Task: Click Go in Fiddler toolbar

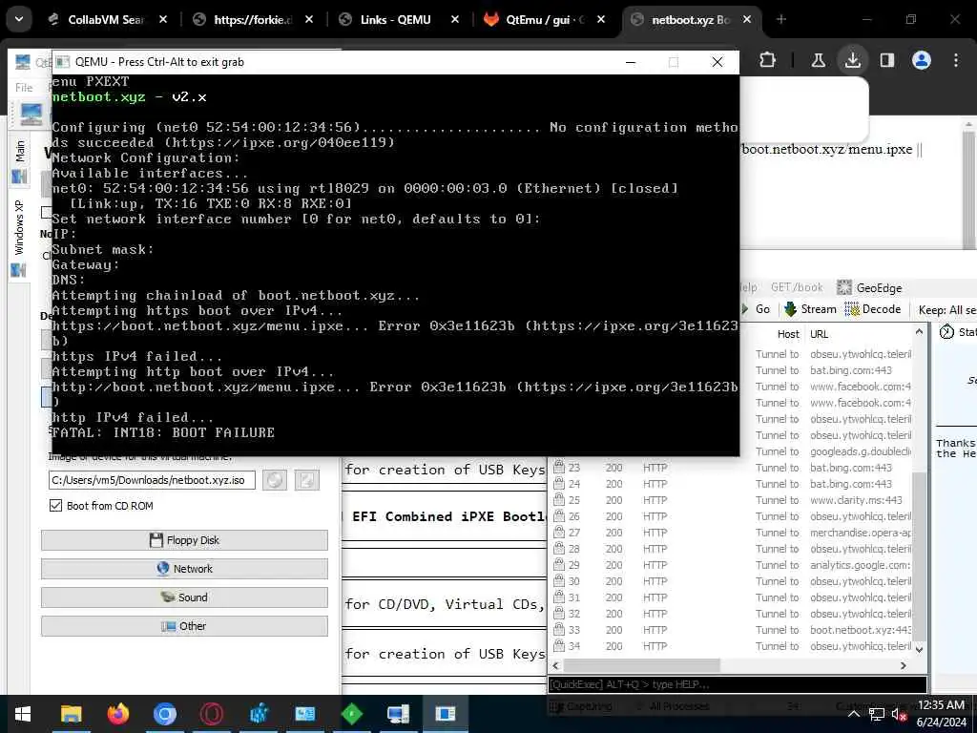Action: [x=756, y=308]
